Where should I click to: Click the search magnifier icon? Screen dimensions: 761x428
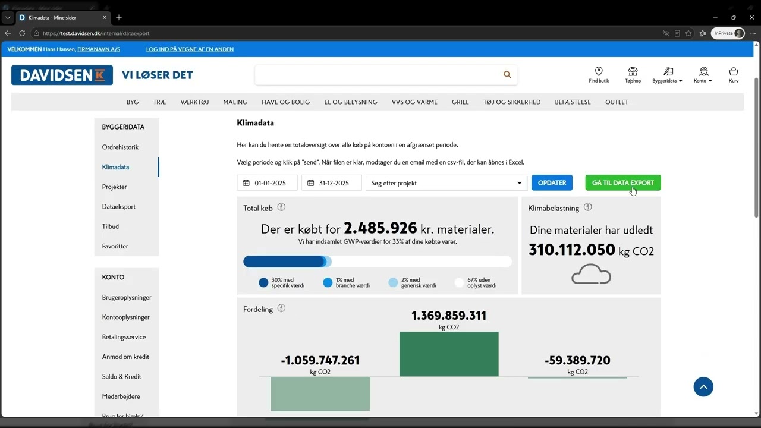507,75
